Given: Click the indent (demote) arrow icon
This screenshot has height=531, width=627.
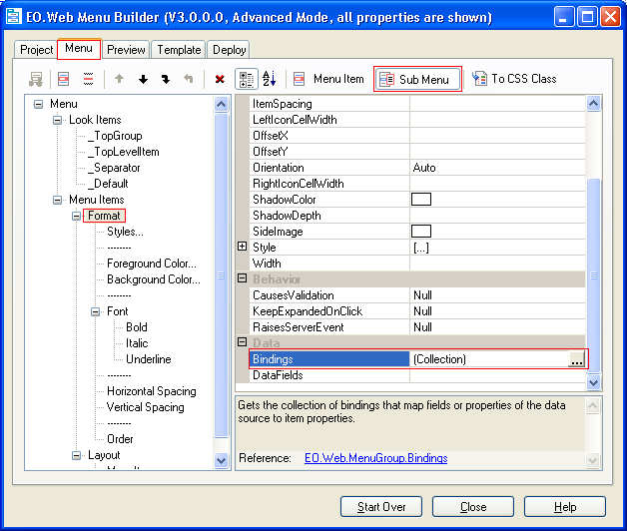Looking at the screenshot, I should coord(166,79).
